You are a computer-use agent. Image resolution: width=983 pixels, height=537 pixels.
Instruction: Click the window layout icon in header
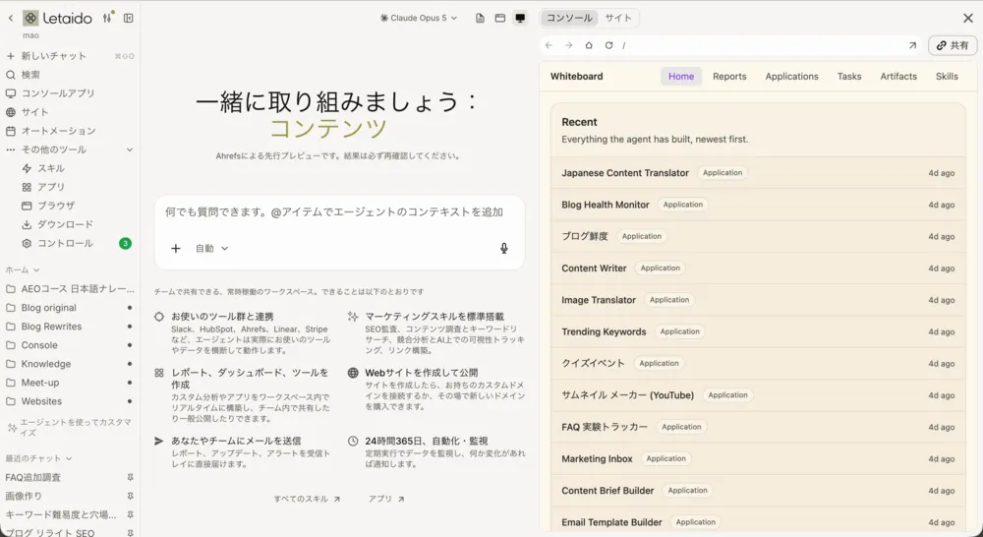pos(500,18)
